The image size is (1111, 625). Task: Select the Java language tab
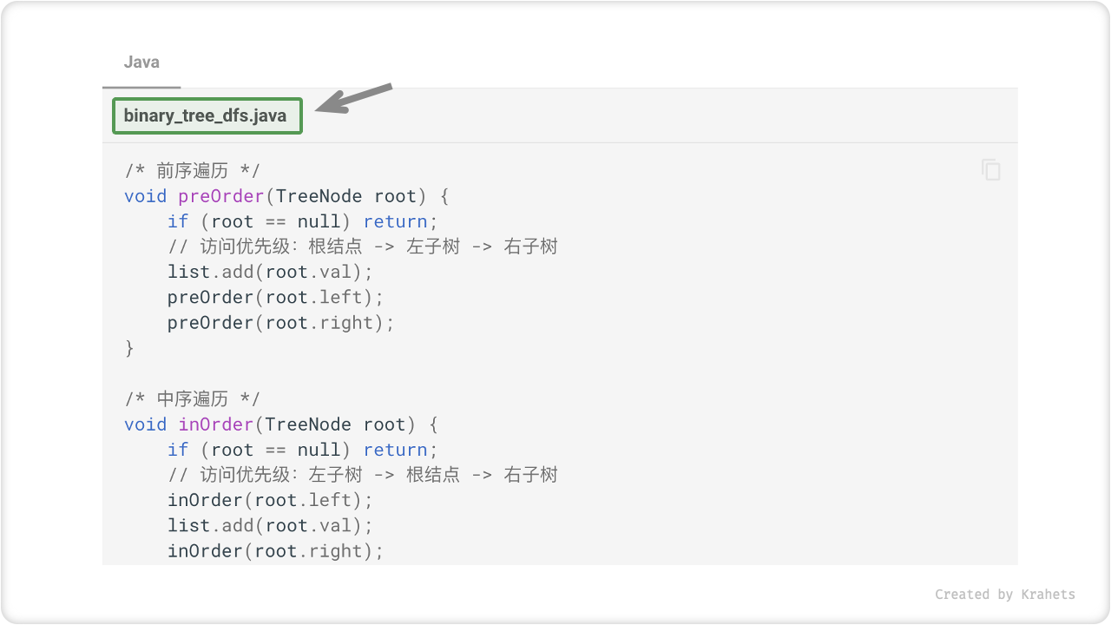(x=141, y=62)
